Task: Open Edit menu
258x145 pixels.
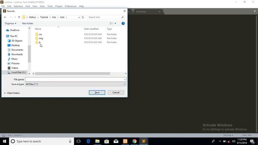Action: point(9,6)
